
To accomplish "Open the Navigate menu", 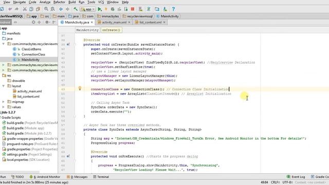I will [x=20, y=2].
